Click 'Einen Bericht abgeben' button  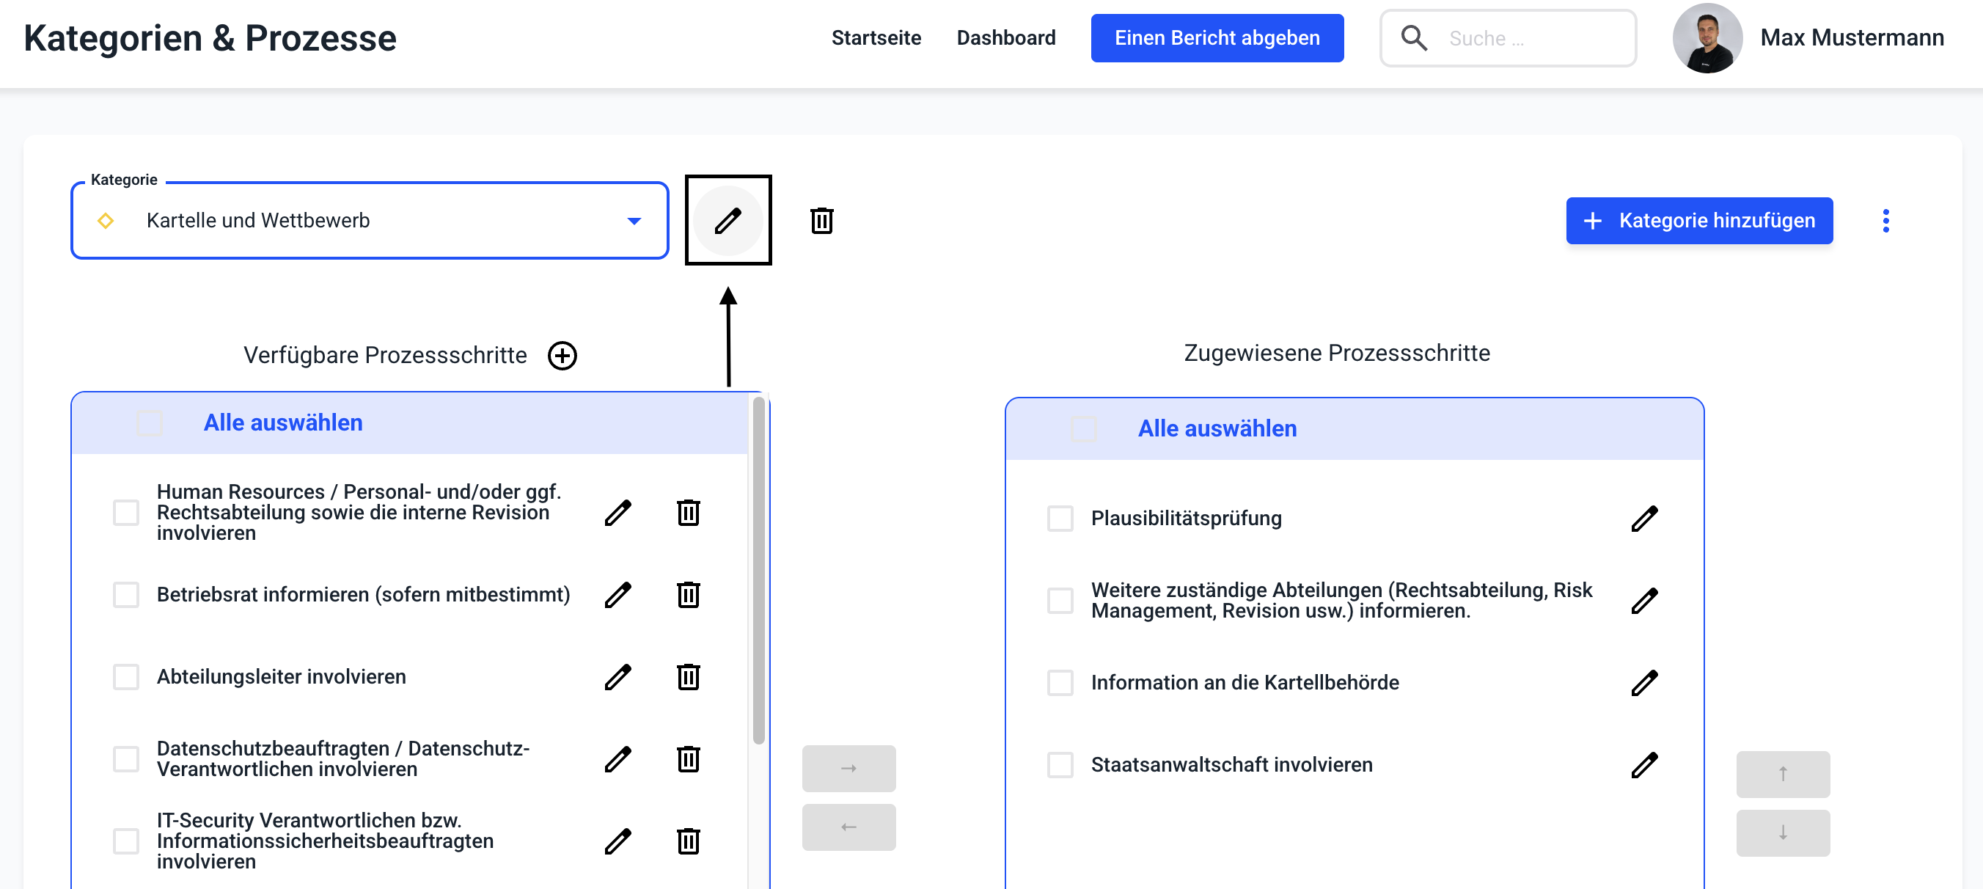1217,37
